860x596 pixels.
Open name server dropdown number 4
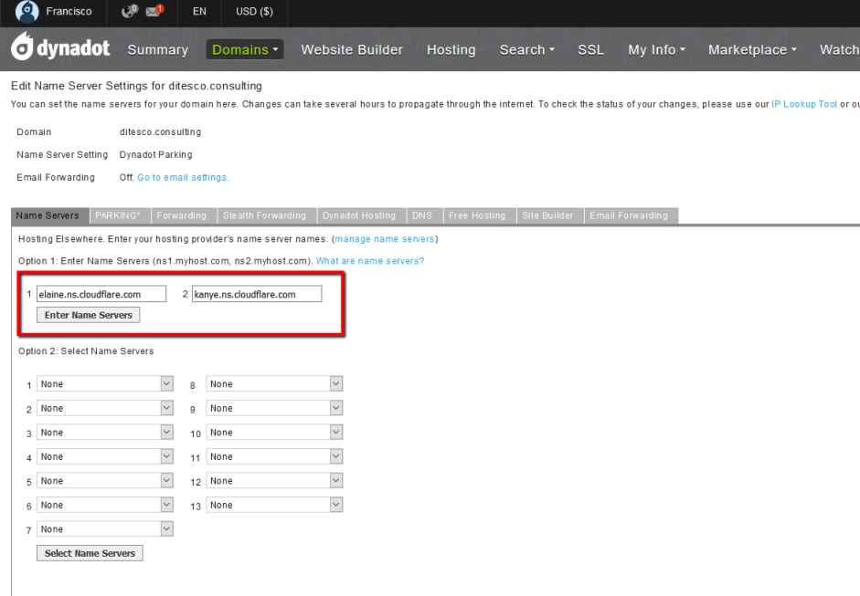pos(105,456)
